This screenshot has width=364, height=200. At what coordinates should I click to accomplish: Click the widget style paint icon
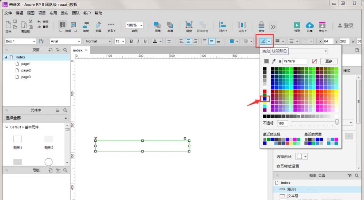click(x=41, y=41)
